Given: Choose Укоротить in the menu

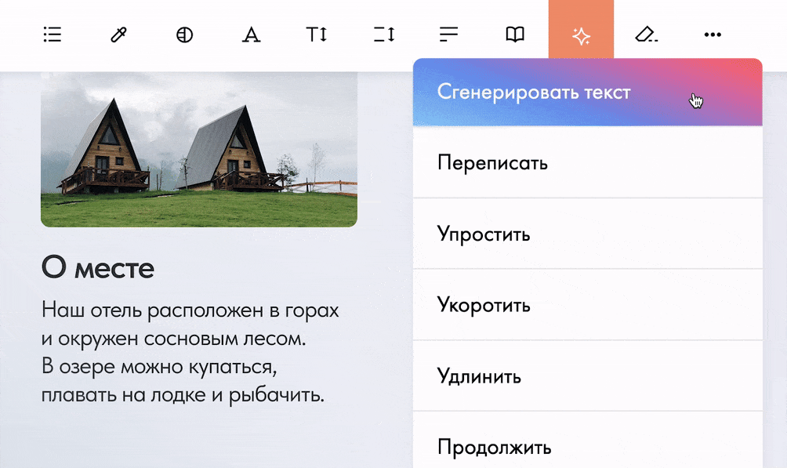Looking at the screenshot, I should (x=588, y=304).
